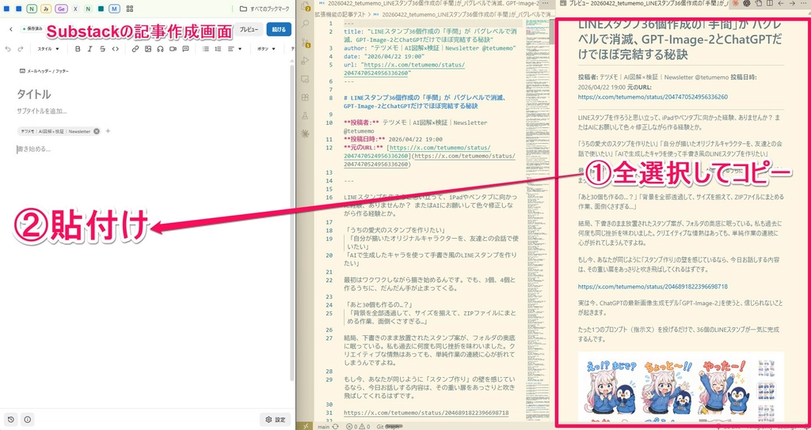Insert a link using the chain icon
Viewport: 811px width, 430px height.
pos(135,49)
